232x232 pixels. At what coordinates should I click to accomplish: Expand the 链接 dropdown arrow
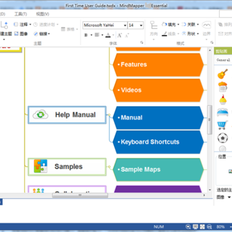(x=49, y=34)
